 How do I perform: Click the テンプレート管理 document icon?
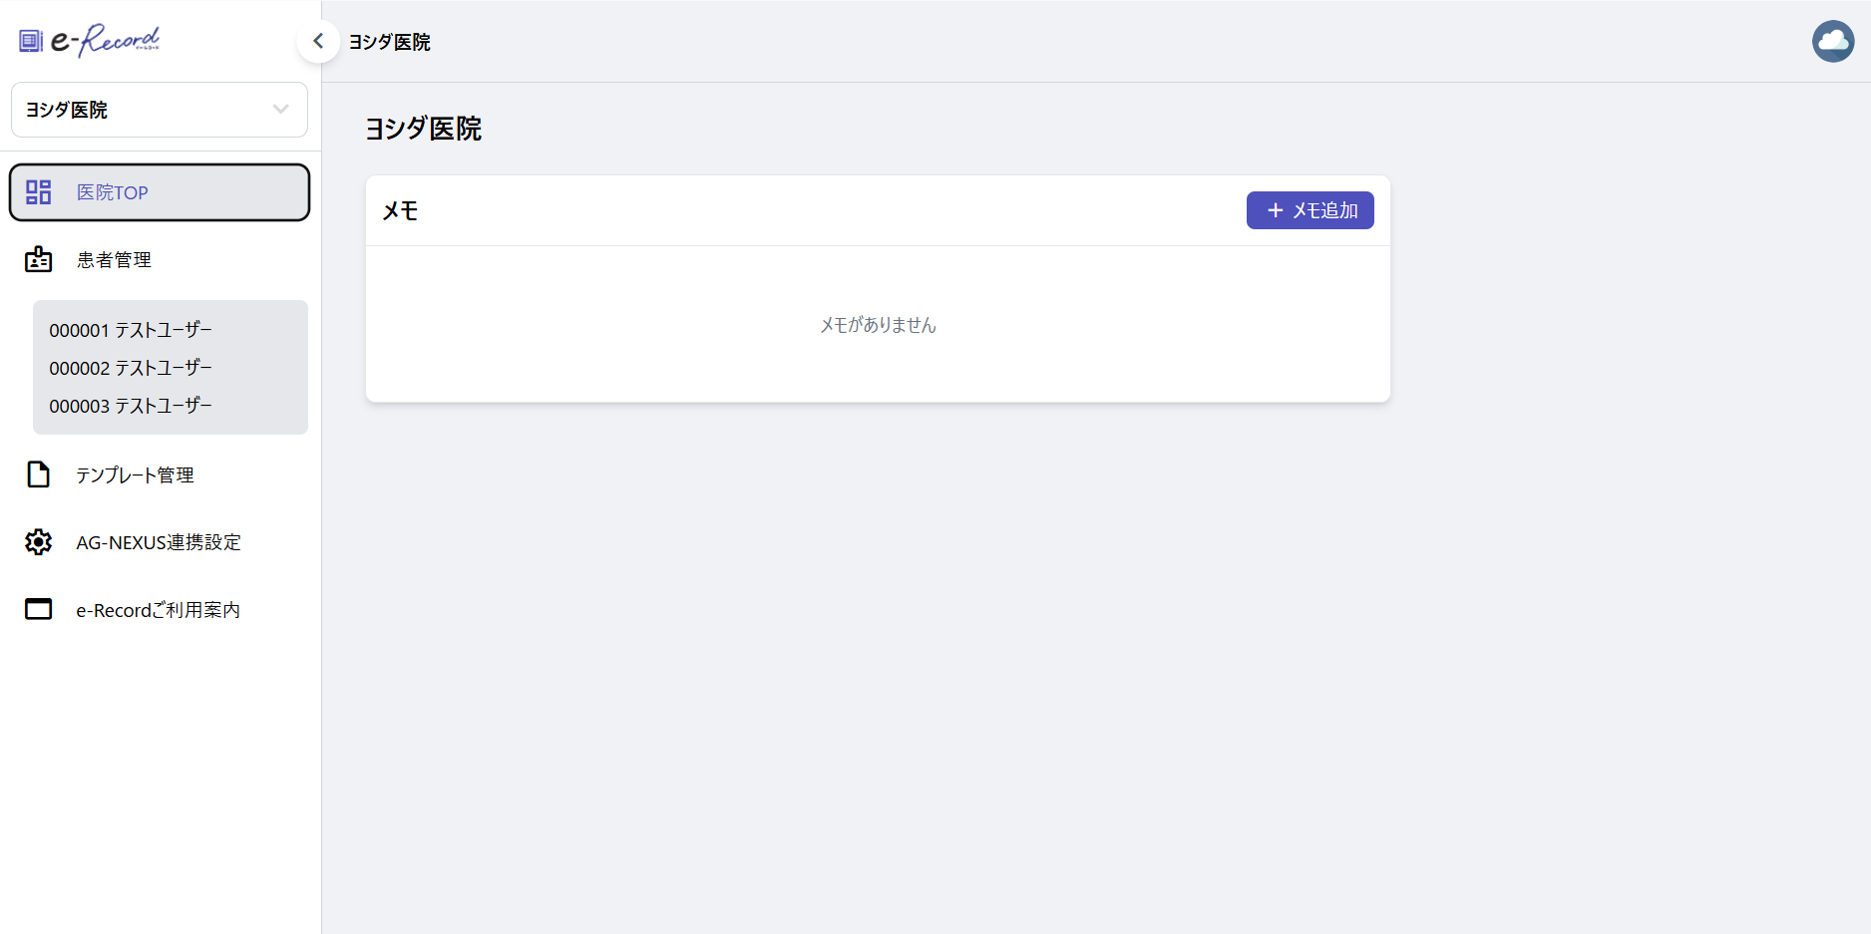point(39,474)
